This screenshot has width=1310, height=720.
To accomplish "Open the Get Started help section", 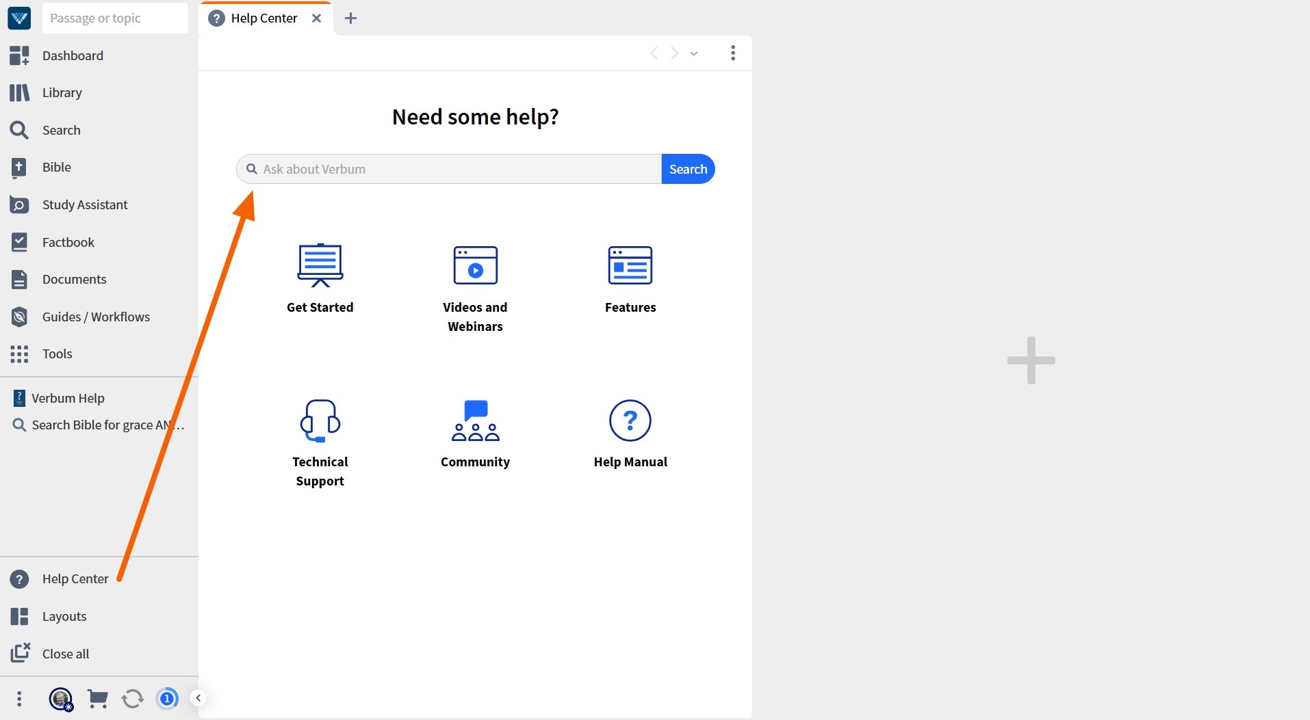I will click(320, 278).
